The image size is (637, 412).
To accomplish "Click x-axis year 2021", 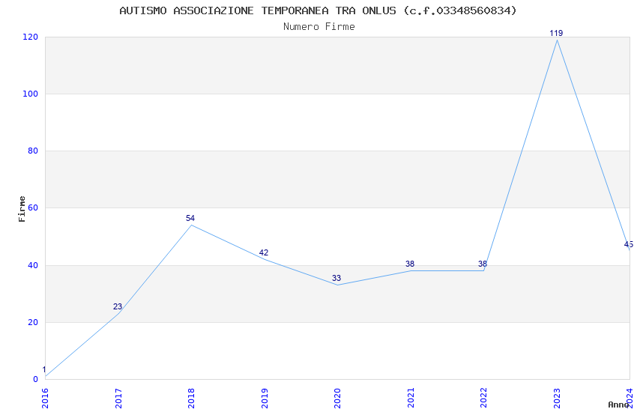I will coord(411,399).
